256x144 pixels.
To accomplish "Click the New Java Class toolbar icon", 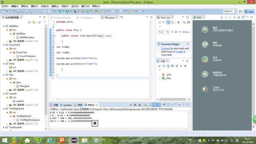I will tap(87, 11).
